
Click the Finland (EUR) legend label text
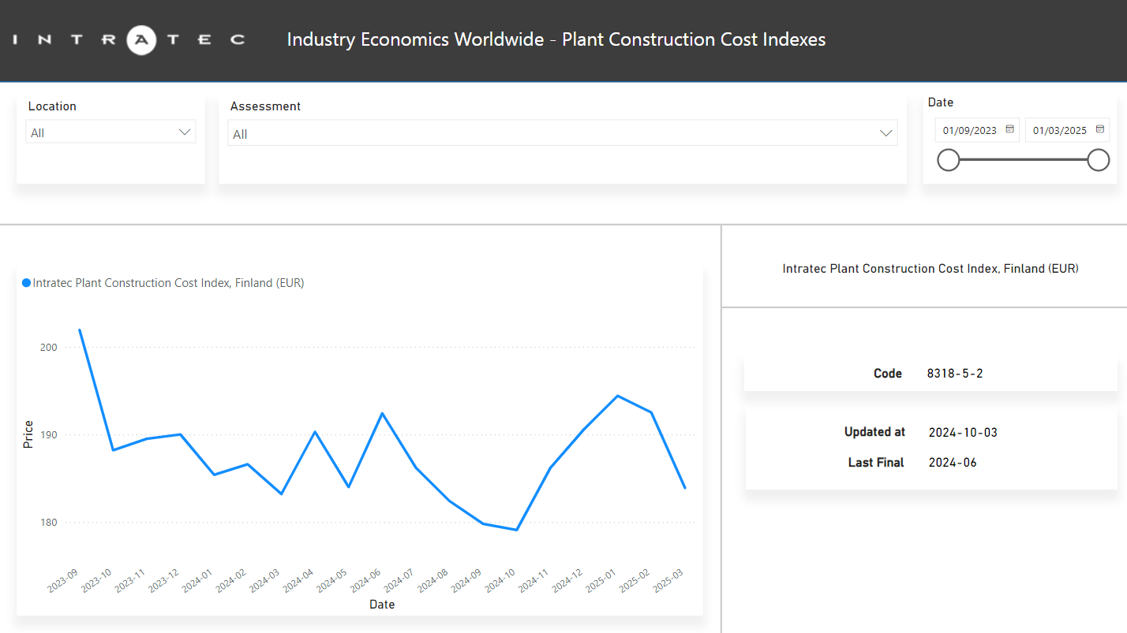click(x=168, y=283)
